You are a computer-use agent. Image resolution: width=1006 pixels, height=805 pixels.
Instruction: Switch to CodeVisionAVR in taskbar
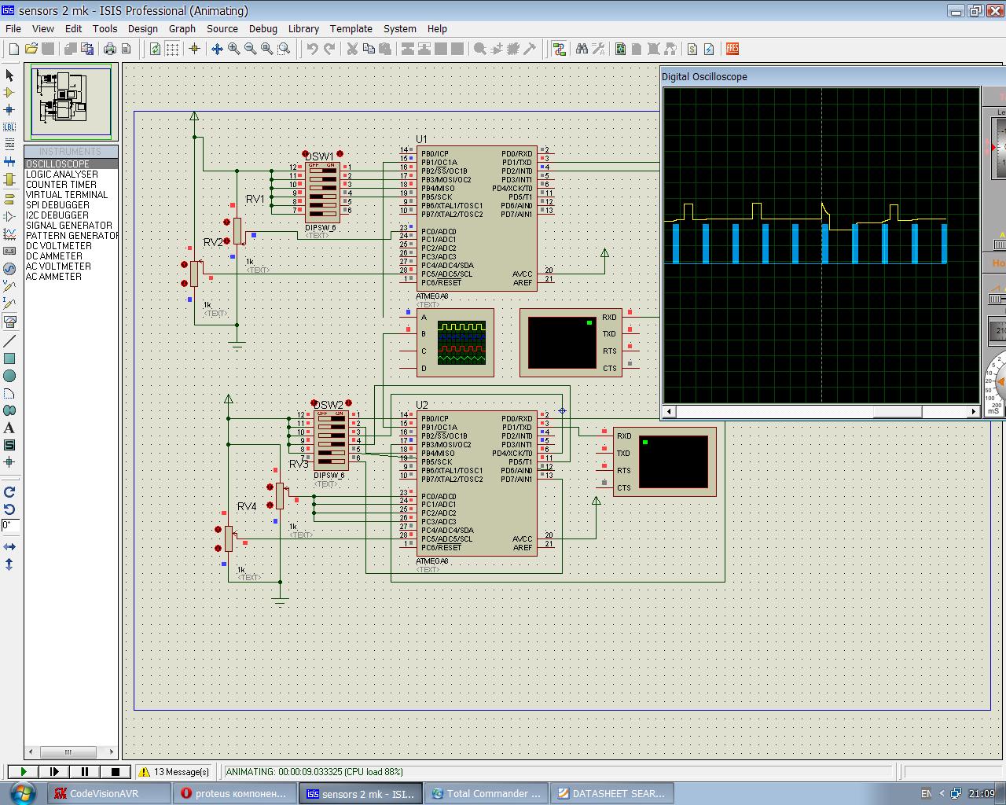pyautogui.click(x=105, y=793)
